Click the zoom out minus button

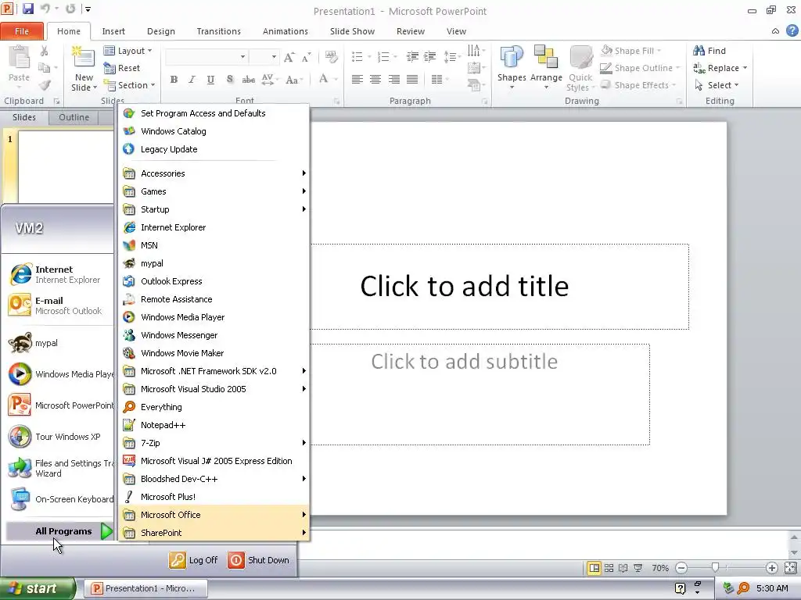(681, 568)
